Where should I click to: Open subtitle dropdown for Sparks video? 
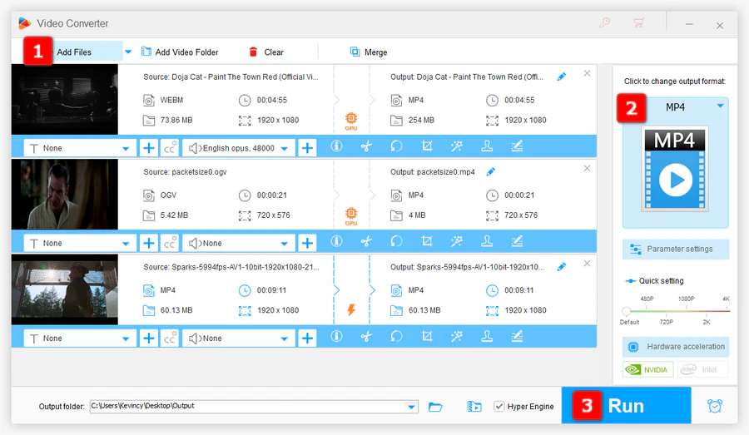pyautogui.click(x=80, y=338)
